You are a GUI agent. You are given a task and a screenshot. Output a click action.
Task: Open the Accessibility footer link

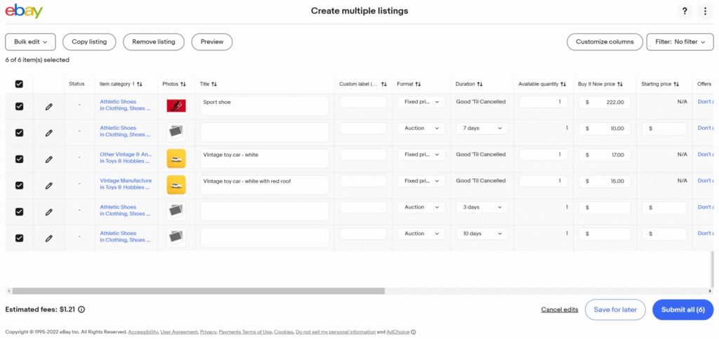(x=143, y=332)
